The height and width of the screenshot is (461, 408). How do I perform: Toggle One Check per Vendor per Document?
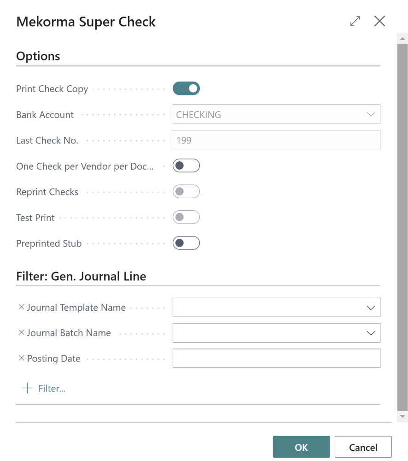click(186, 165)
